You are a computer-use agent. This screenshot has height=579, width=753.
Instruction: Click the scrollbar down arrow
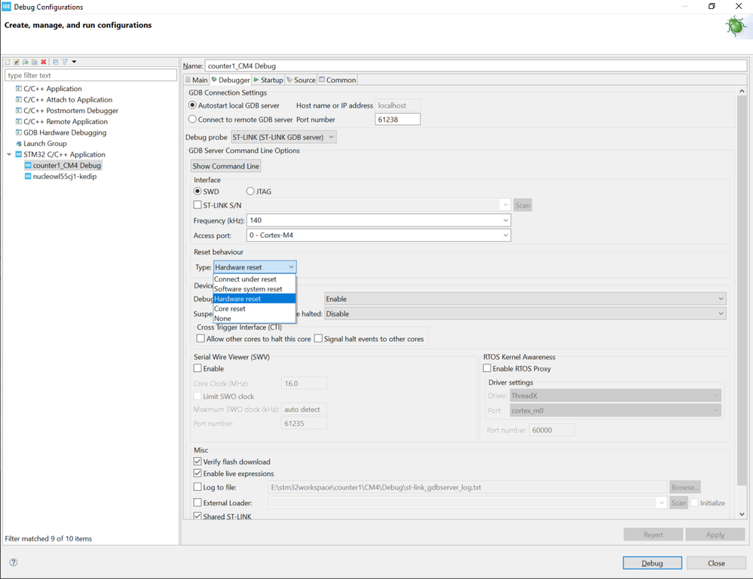tap(742, 513)
